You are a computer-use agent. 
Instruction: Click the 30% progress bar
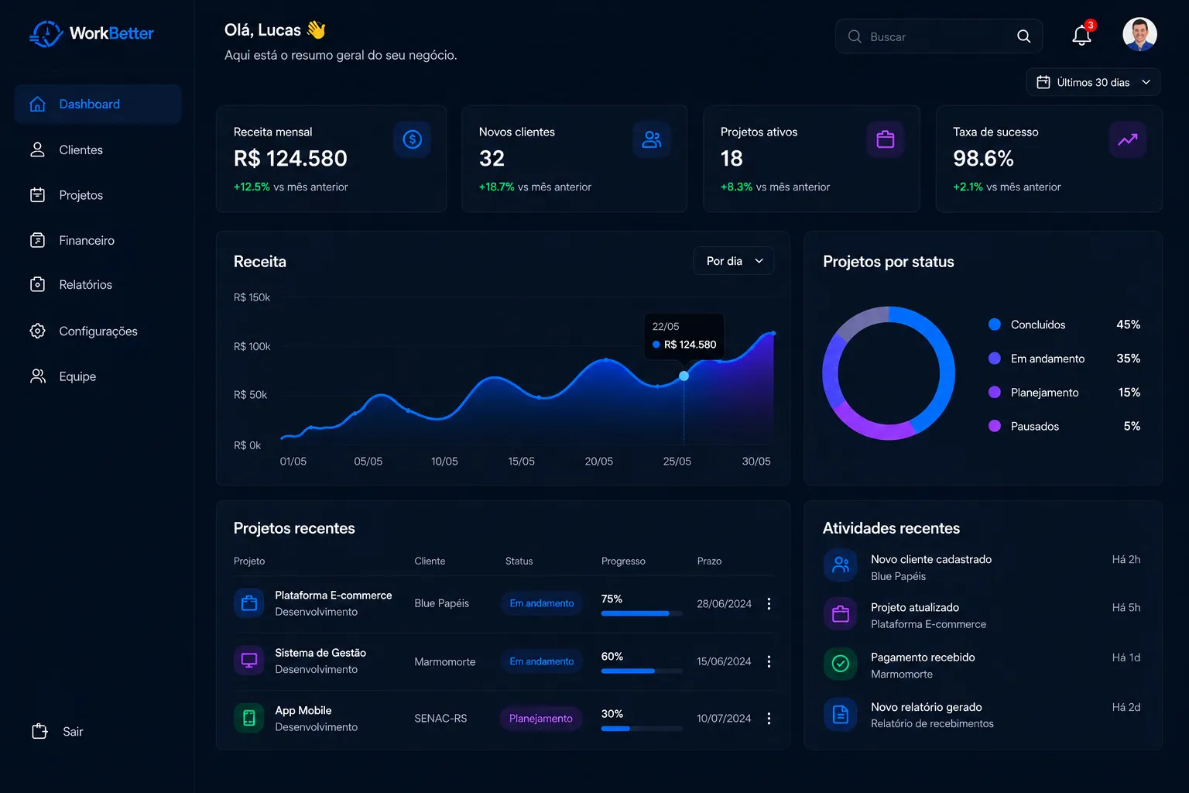point(642,728)
